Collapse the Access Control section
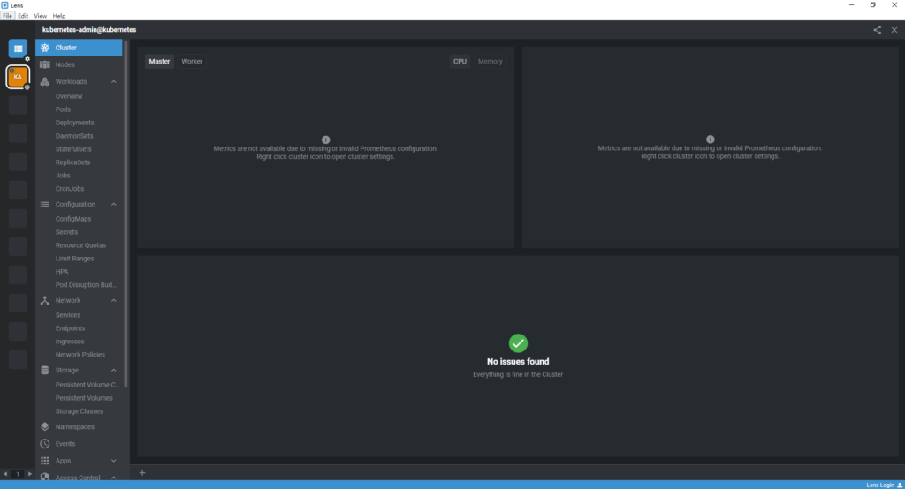The width and height of the screenshot is (905, 489). pyautogui.click(x=114, y=478)
